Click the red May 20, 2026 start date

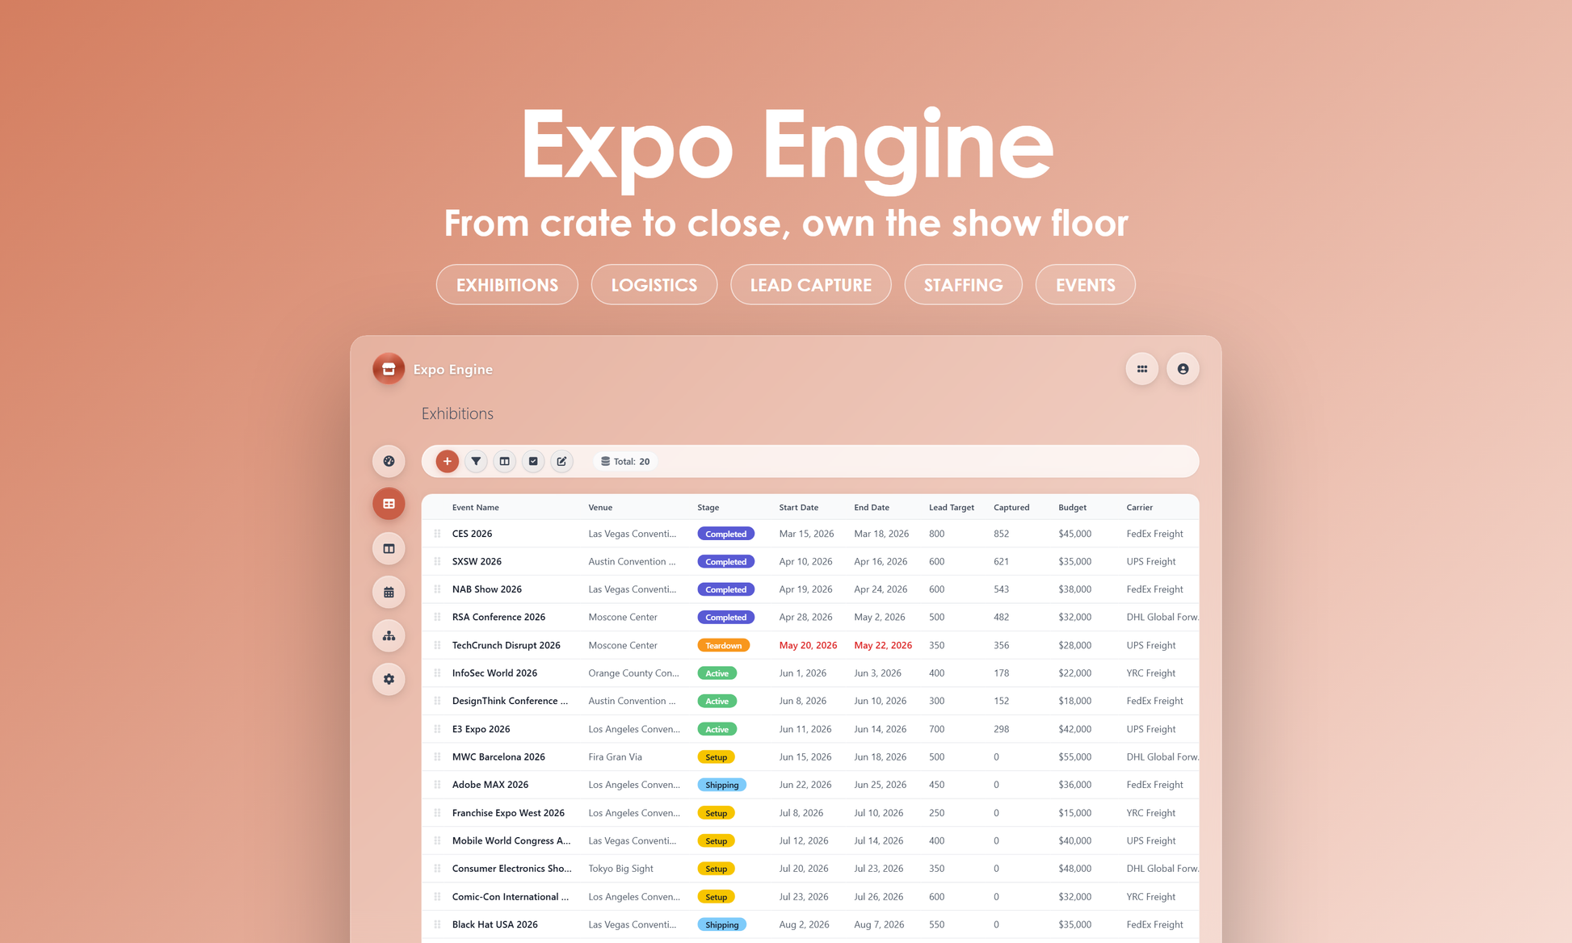click(808, 645)
